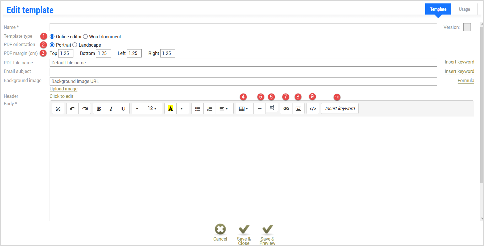Switch to HTML code view

tap(313, 109)
